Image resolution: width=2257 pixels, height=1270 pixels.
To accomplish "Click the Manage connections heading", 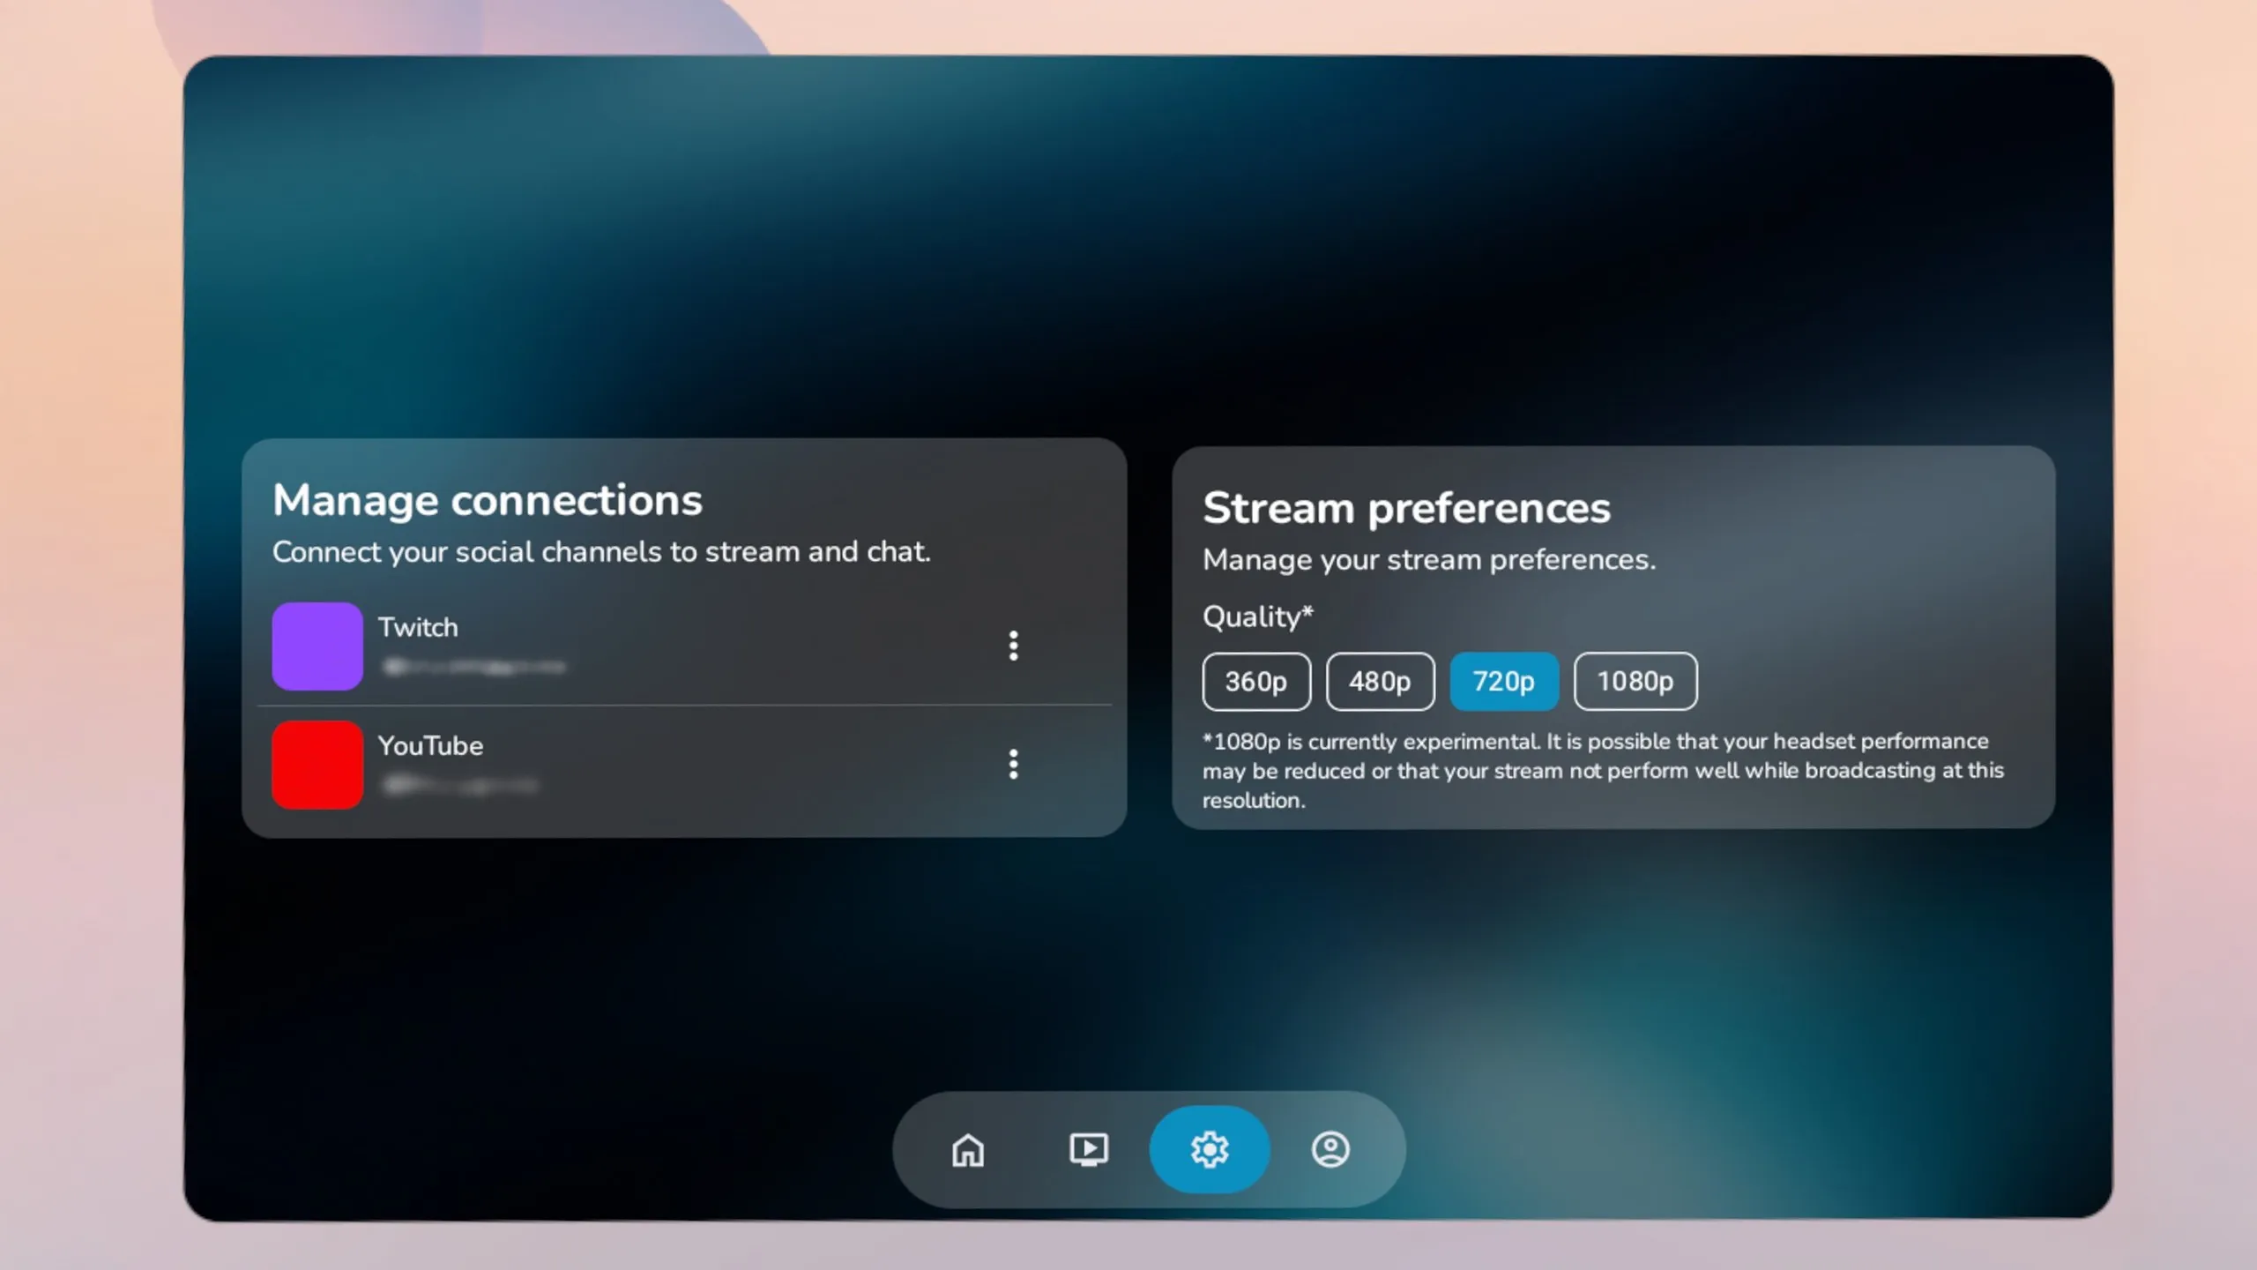I will tap(488, 500).
